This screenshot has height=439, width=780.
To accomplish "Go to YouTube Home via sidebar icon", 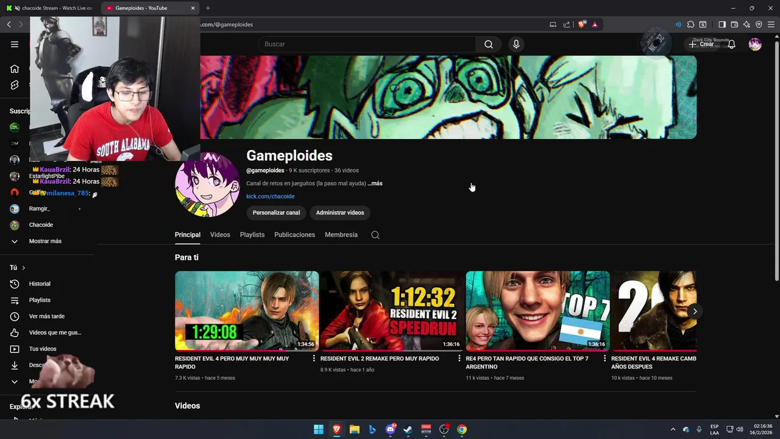I will click(15, 68).
